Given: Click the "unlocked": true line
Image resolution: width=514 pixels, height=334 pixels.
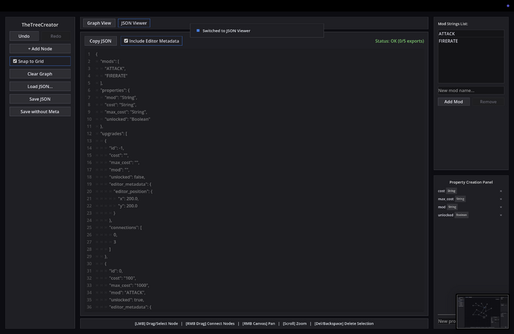Looking at the screenshot, I should coord(126,300).
